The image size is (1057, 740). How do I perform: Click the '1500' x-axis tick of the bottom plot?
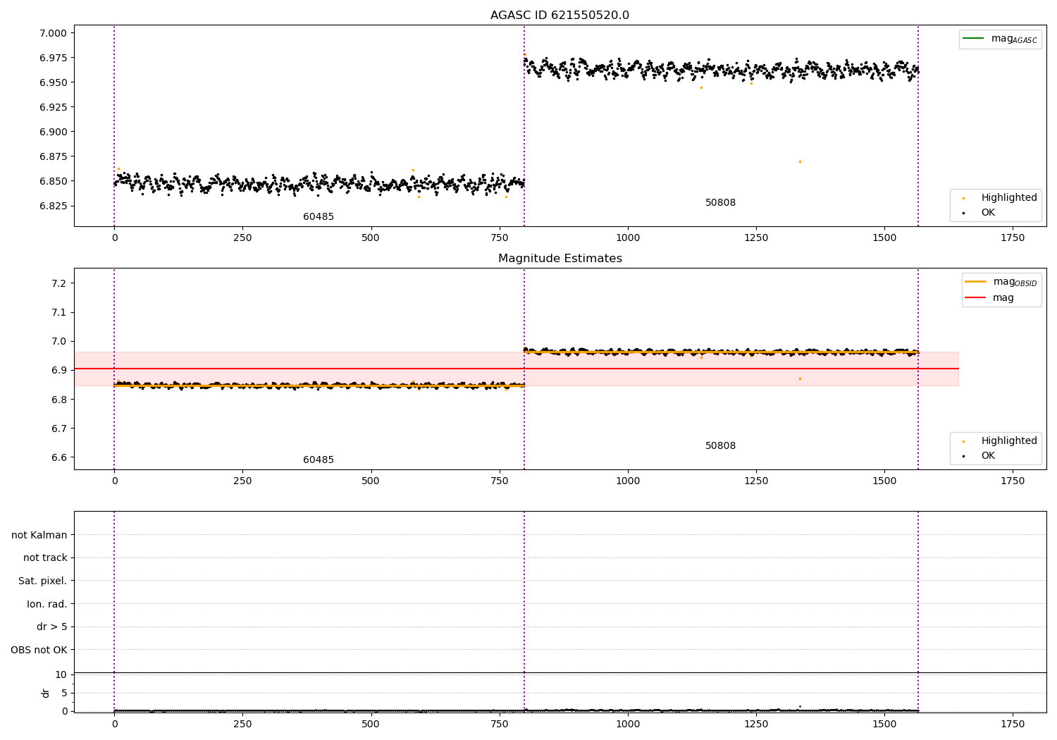(884, 724)
